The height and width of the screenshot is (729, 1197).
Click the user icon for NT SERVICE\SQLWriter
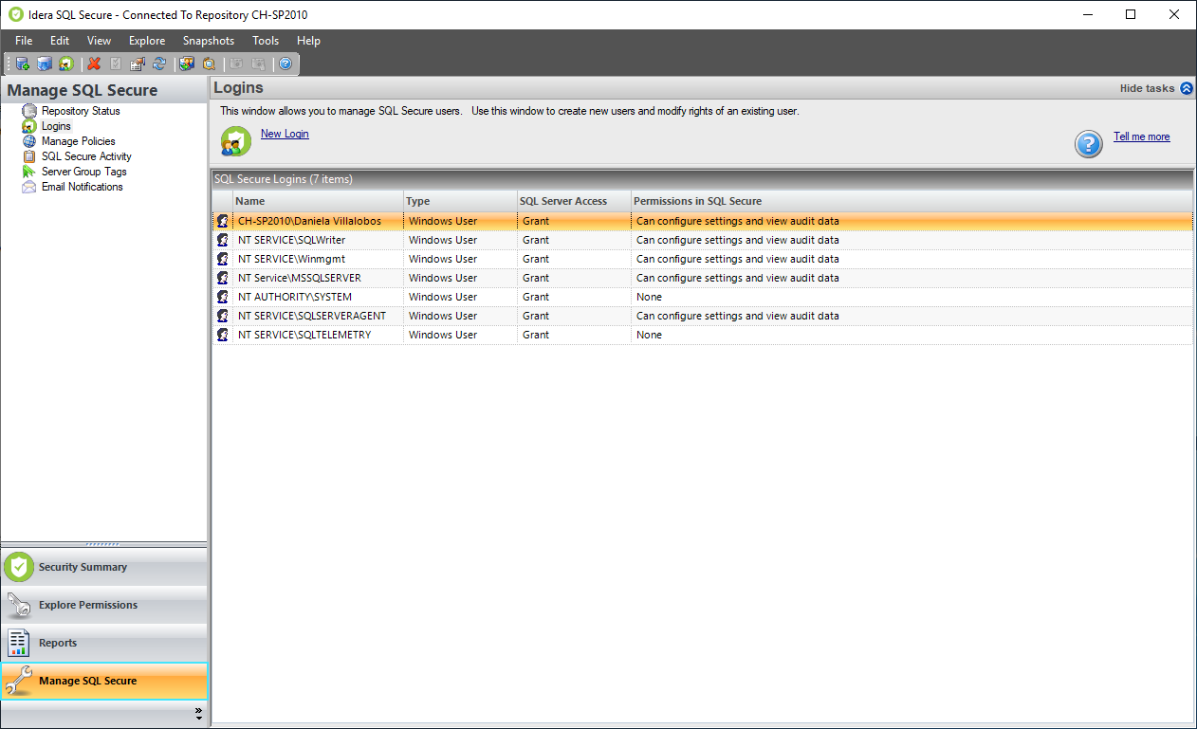(x=223, y=240)
